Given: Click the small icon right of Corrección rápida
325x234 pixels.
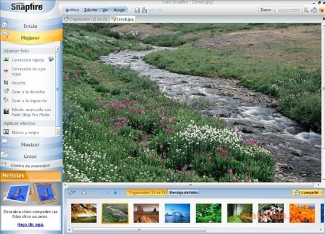Looking at the screenshot, I should (51, 59).
